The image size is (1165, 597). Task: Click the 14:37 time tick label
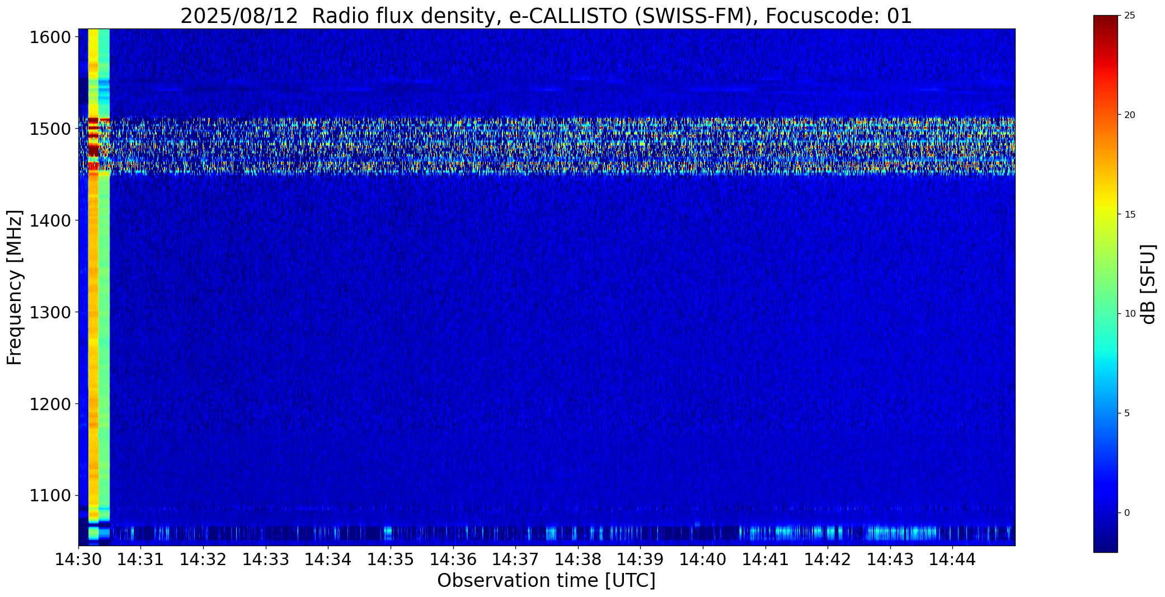pyautogui.click(x=516, y=559)
